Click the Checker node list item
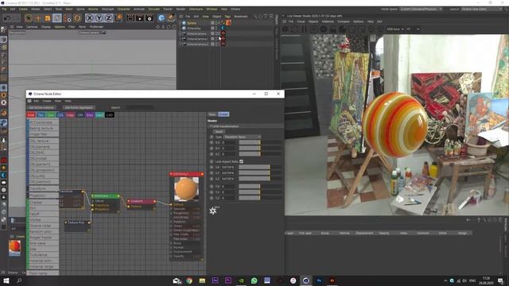509x286 pixels. pyautogui.click(x=44, y=203)
